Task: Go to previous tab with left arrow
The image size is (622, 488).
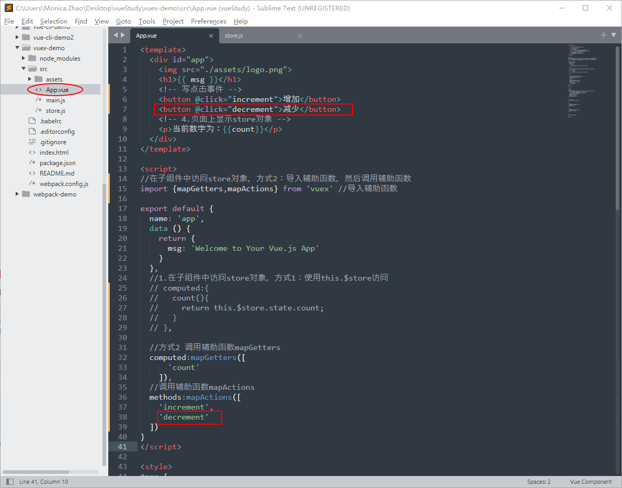Action: [x=116, y=35]
